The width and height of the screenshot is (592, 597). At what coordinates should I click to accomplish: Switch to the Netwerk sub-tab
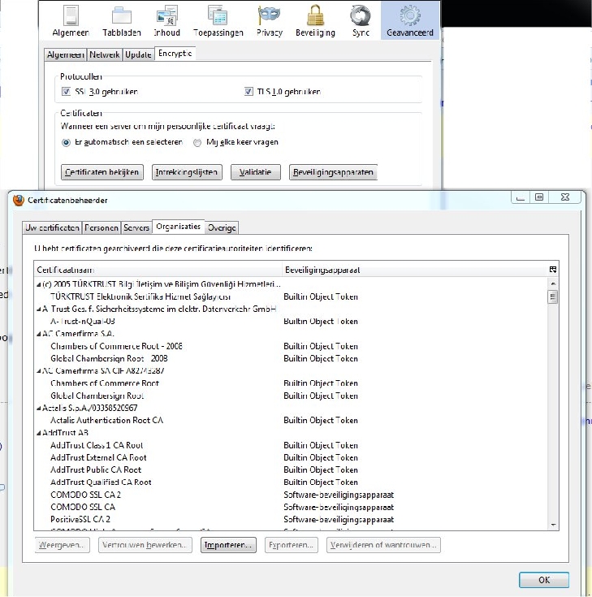pyautogui.click(x=104, y=55)
